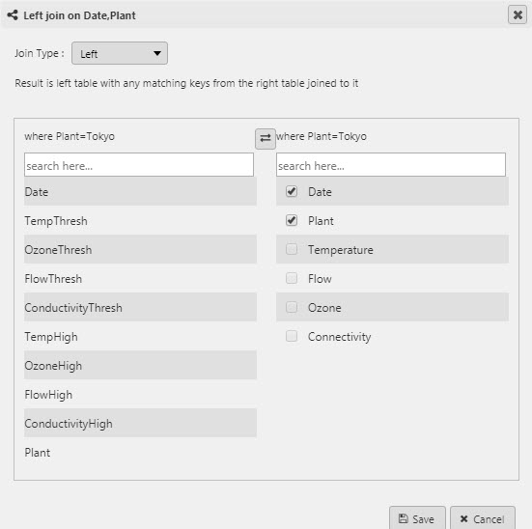532x529 pixels.
Task: Select TempThresh in left column list
Action: 140,221
